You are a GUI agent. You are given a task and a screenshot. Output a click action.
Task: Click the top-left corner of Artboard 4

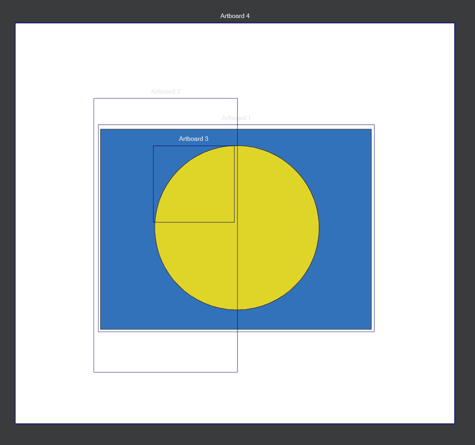click(16, 23)
